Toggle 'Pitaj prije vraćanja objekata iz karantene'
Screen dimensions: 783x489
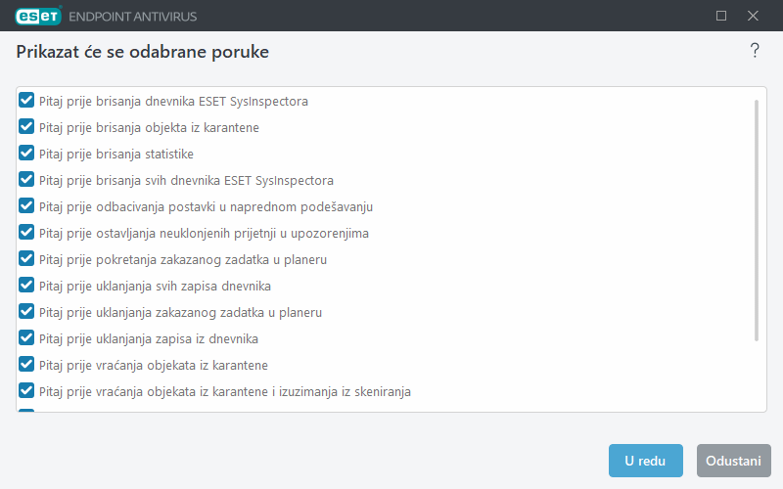pyautogui.click(x=27, y=365)
